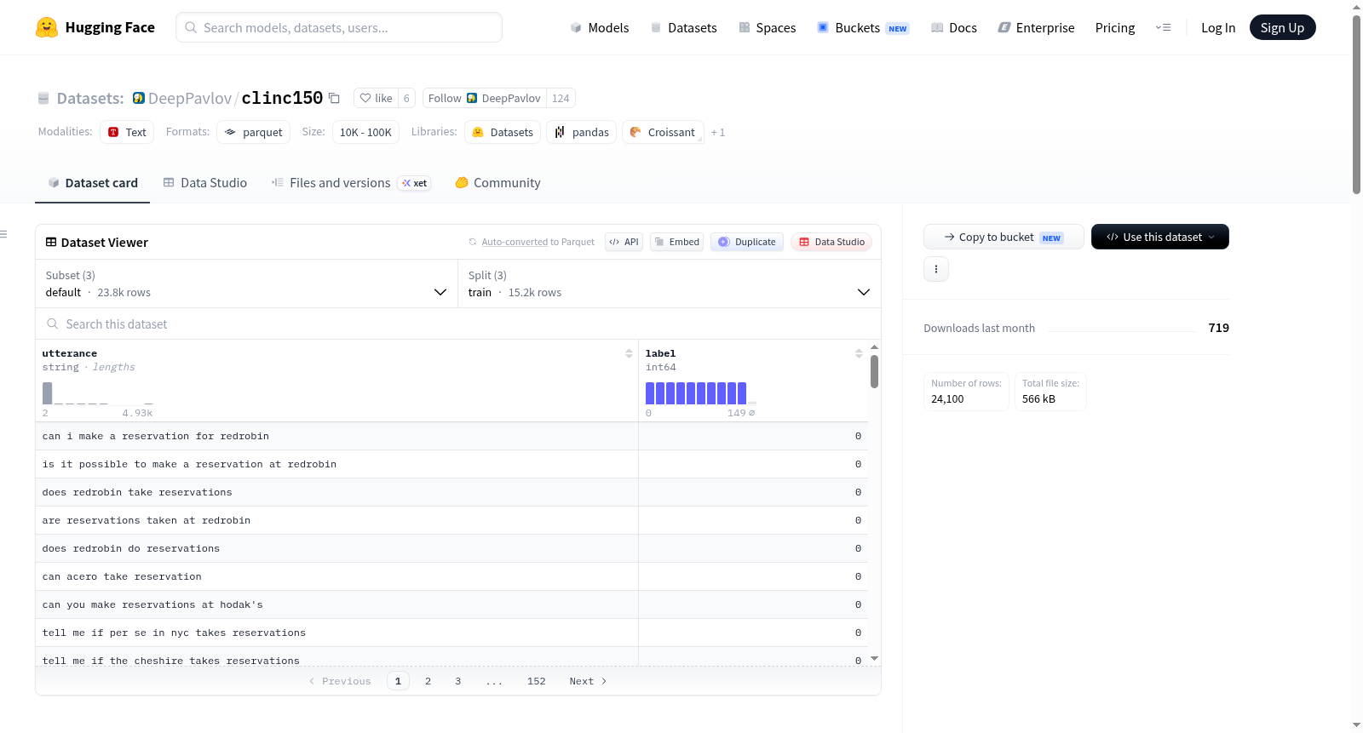The height and width of the screenshot is (733, 1363).
Task: Toggle left sidebar menu lines icon
Action: click(3, 234)
